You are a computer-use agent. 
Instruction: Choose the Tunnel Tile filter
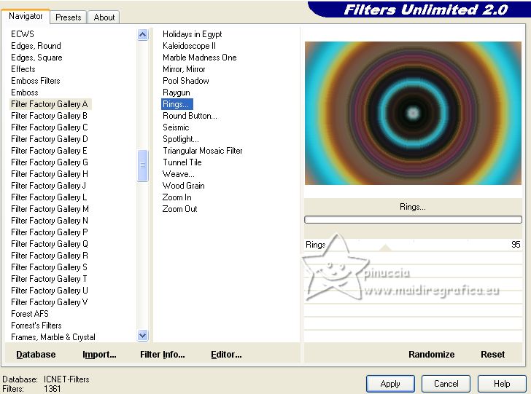coord(182,162)
